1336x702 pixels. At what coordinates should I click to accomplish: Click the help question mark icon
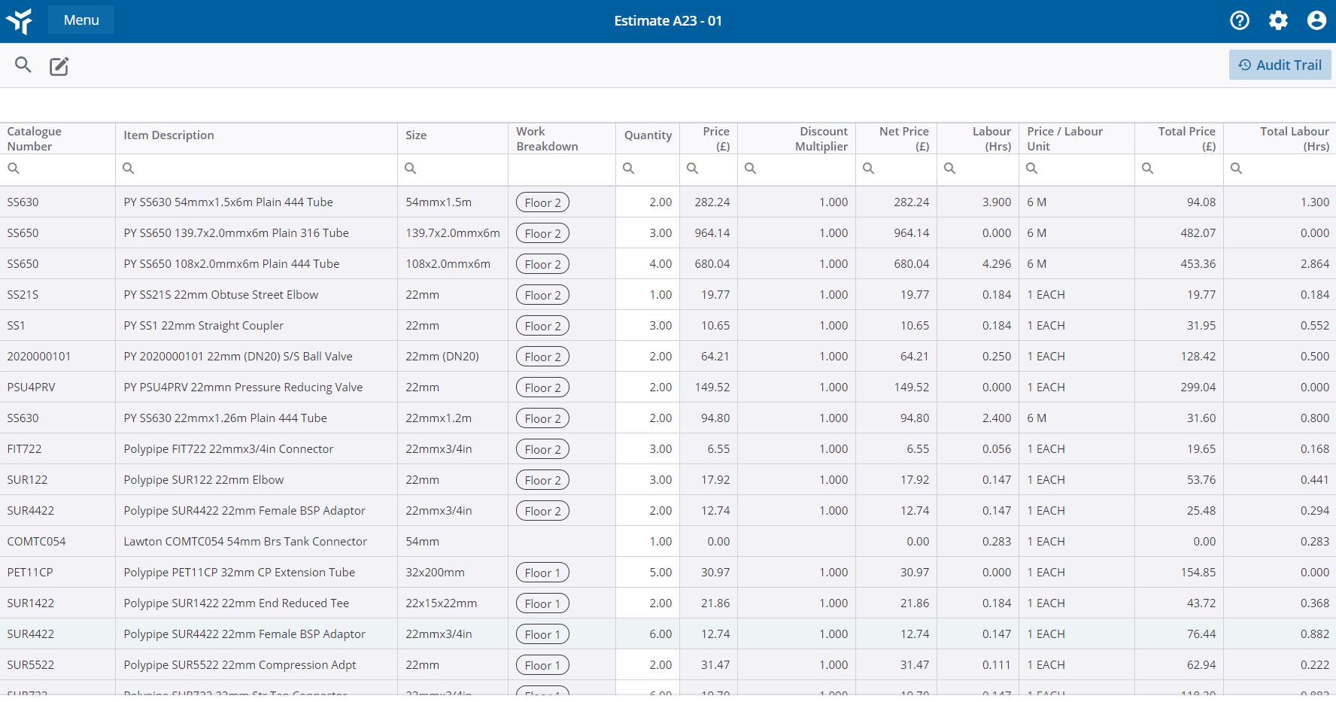[x=1240, y=20]
